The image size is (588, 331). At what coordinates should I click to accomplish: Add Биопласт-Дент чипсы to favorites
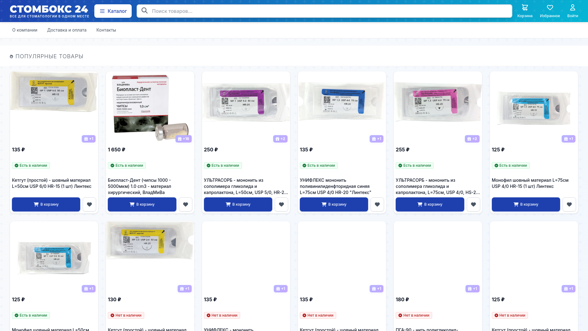click(x=186, y=204)
